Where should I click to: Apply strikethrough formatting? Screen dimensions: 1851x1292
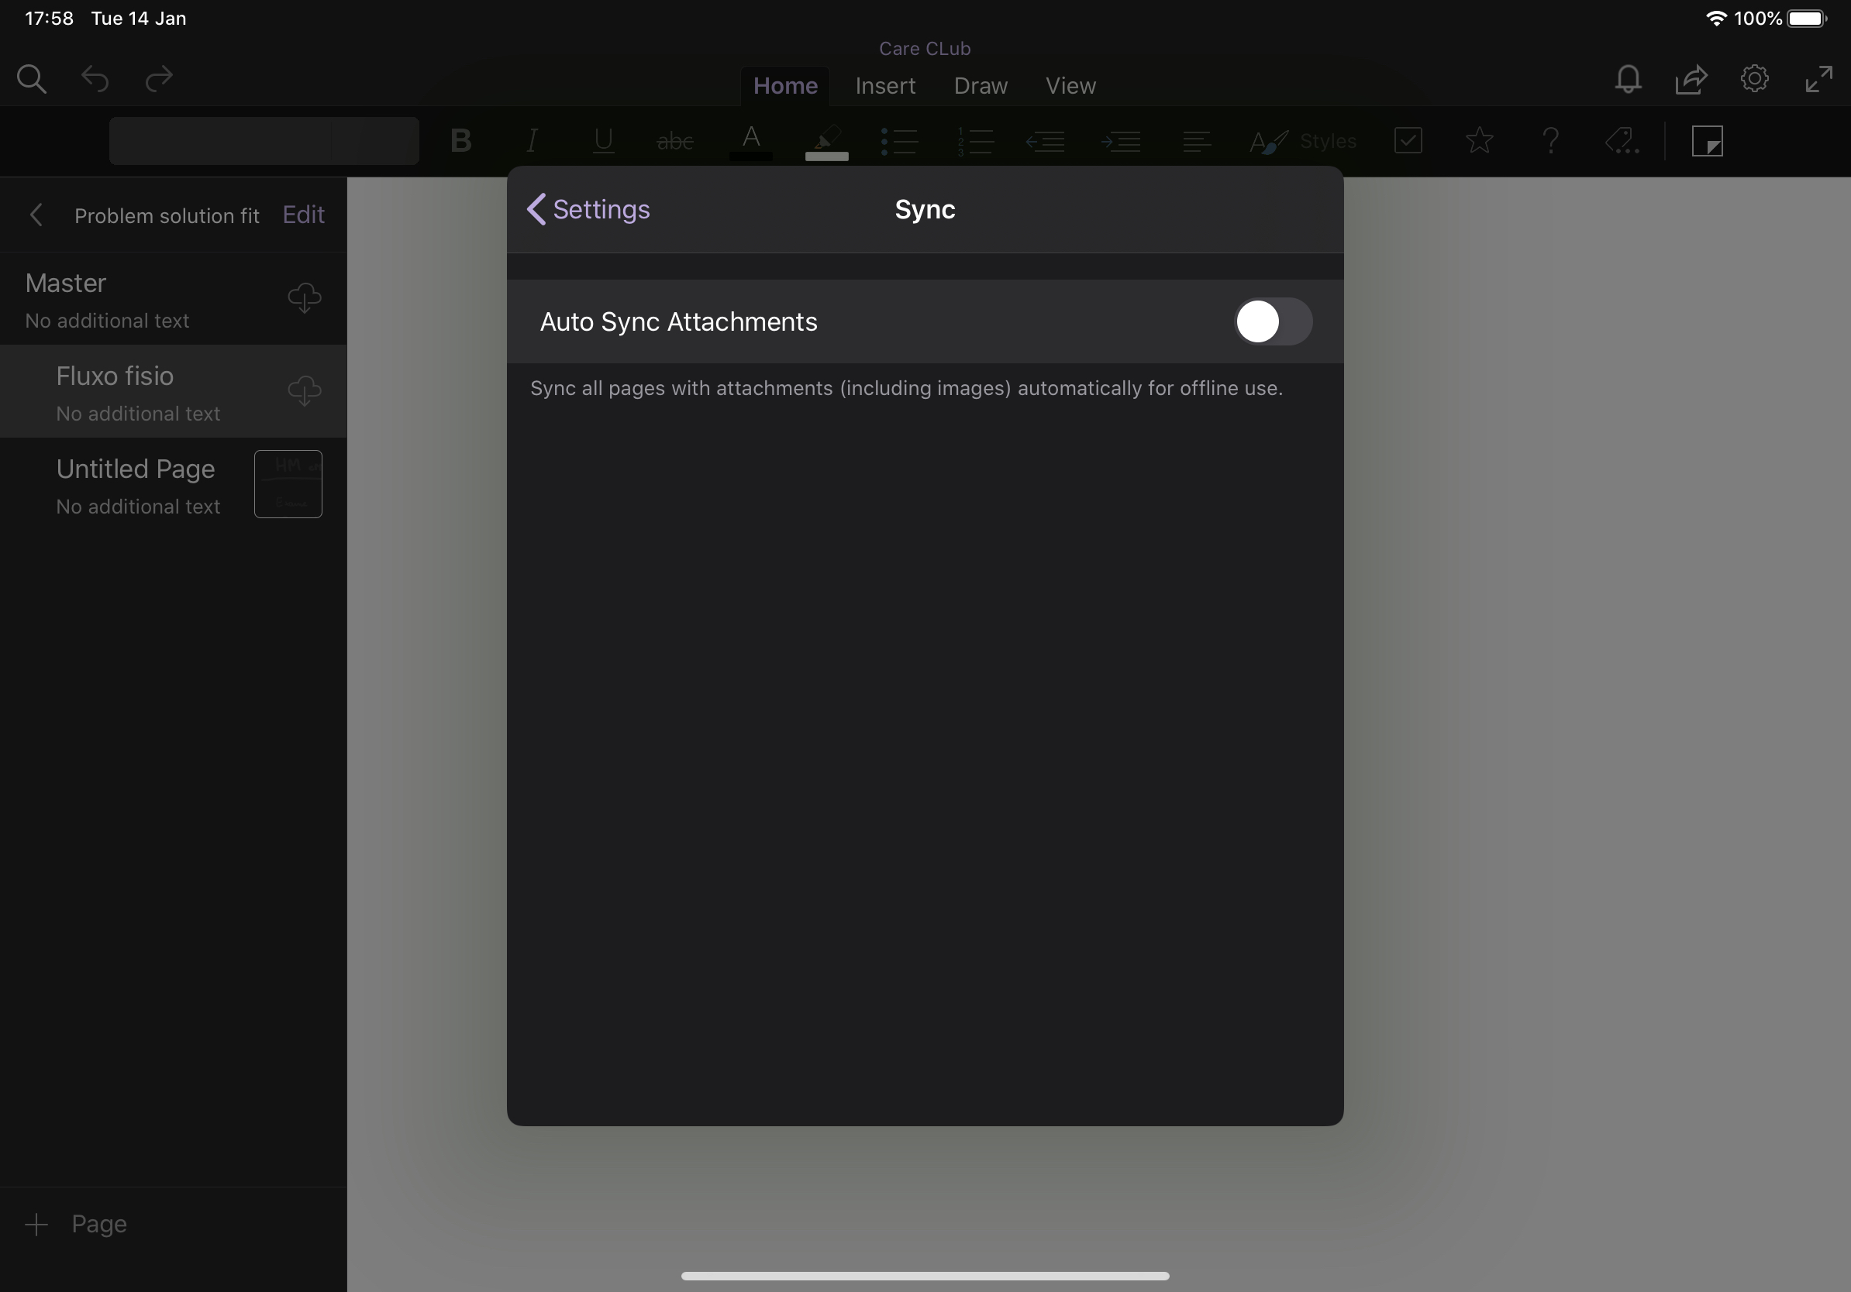pos(675,142)
